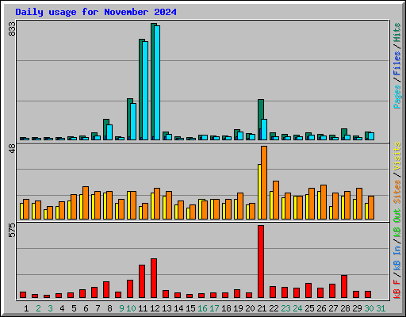Click the 'kB F' legend label
The height and width of the screenshot is (317, 406).
(x=397, y=289)
